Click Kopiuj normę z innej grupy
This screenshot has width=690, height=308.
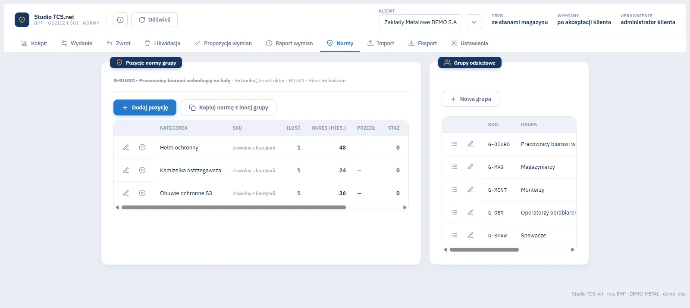(229, 108)
